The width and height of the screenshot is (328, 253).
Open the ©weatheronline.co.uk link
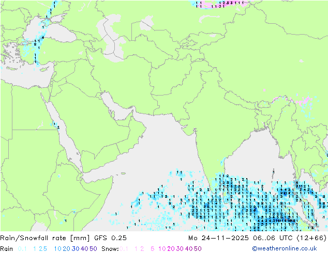point(285,248)
